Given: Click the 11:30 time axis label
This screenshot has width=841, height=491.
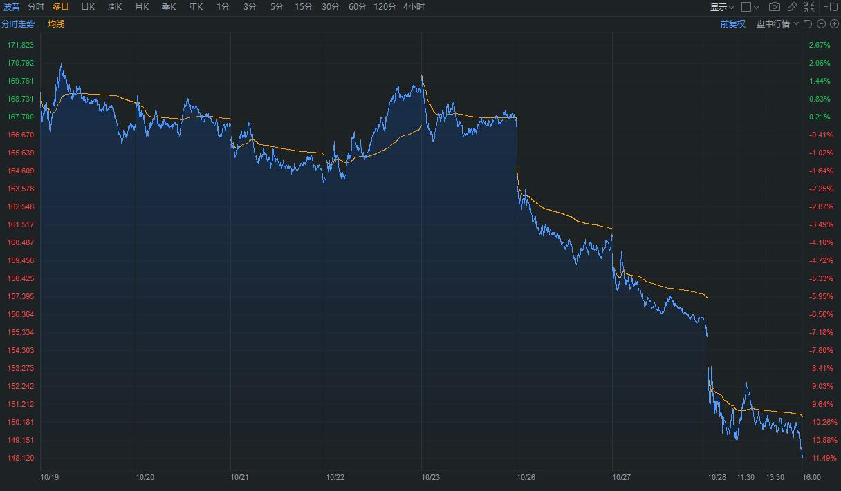Looking at the screenshot, I should tap(746, 477).
